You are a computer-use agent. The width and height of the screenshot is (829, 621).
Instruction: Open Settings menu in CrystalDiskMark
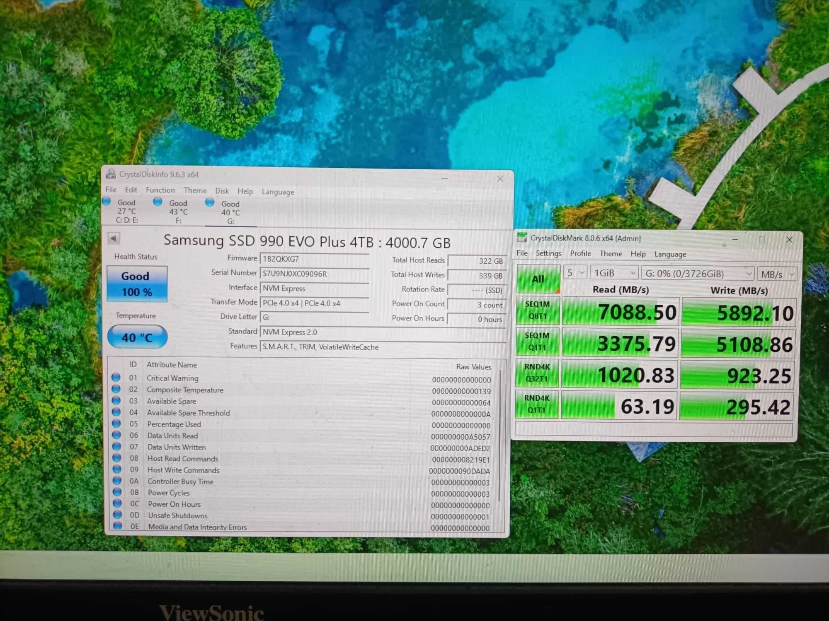click(x=548, y=253)
